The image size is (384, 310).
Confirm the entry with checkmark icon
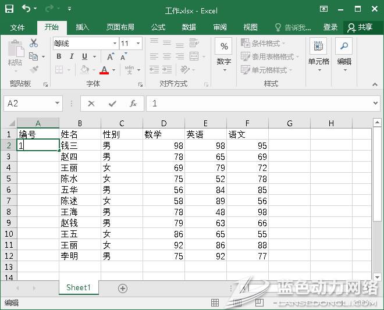[112, 104]
